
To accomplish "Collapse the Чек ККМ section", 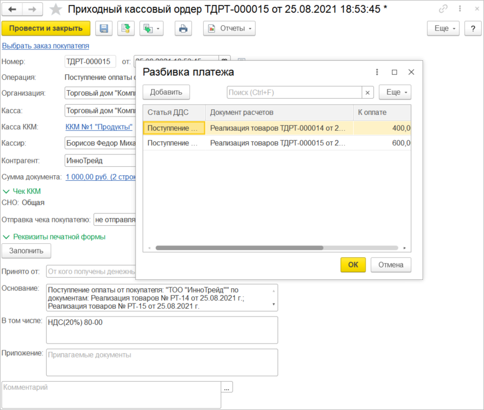I will (x=21, y=191).
